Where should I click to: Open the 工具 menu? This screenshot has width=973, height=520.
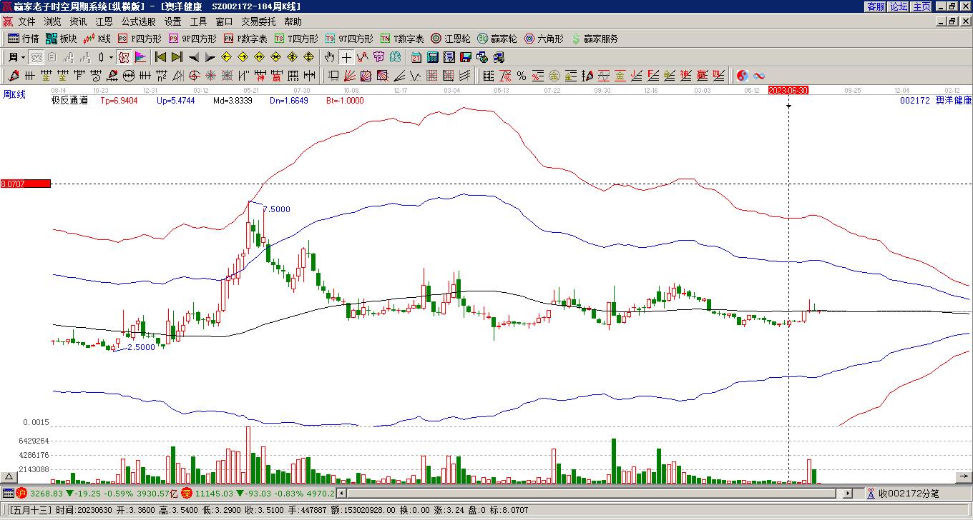pyautogui.click(x=198, y=21)
